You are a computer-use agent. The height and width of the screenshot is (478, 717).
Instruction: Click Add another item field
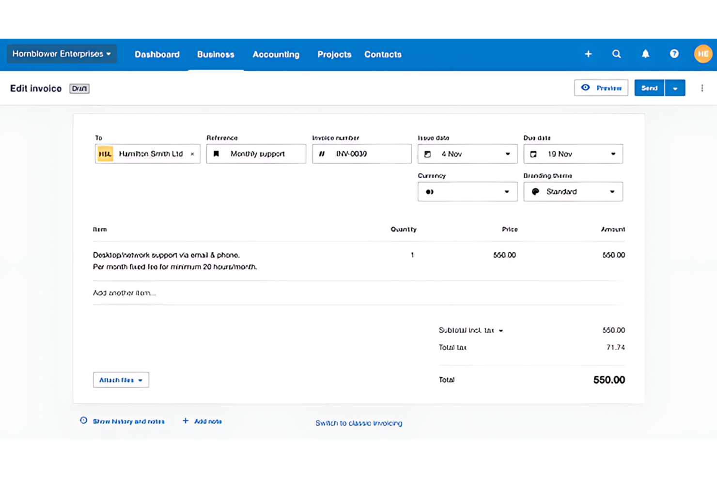click(x=359, y=293)
